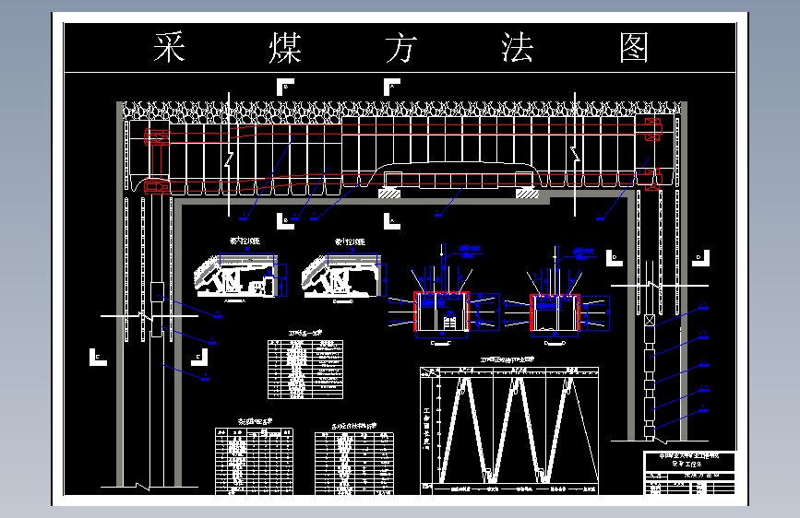Click the drawing title block 采煤方法图
Screen dimensions: 800x518
pyautogui.click(x=690, y=474)
